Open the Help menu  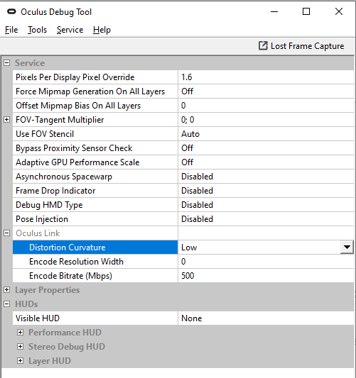[x=102, y=30]
